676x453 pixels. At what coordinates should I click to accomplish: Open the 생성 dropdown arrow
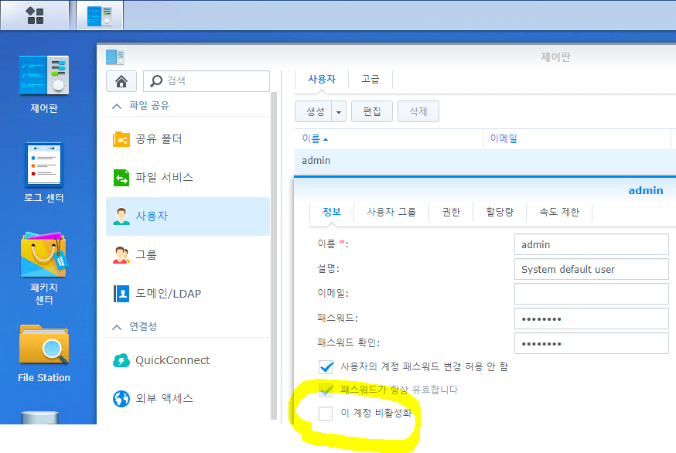pyautogui.click(x=339, y=111)
